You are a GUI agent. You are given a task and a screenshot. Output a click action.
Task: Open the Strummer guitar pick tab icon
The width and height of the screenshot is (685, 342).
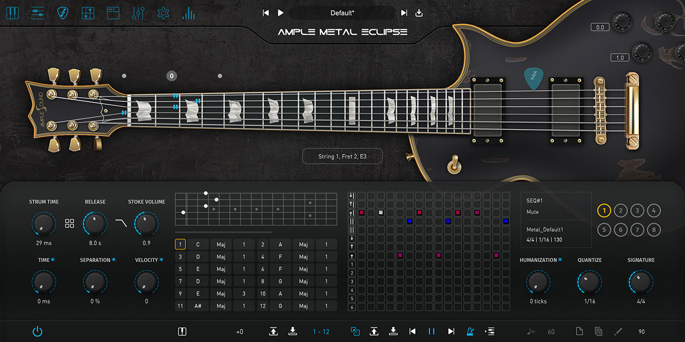pos(63,13)
